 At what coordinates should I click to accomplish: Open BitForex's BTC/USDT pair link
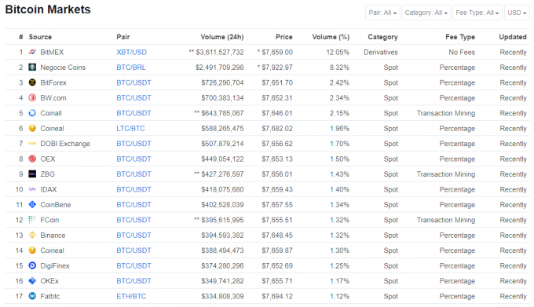pyautogui.click(x=133, y=82)
